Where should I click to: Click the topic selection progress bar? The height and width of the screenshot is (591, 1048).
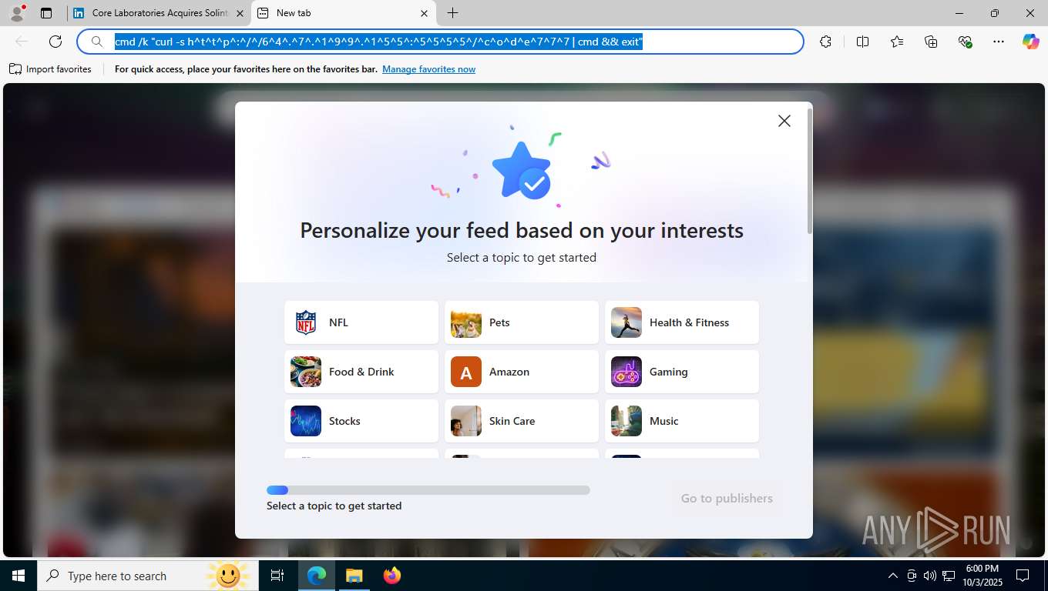click(428, 490)
